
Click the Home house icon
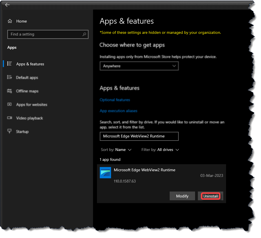(10, 21)
